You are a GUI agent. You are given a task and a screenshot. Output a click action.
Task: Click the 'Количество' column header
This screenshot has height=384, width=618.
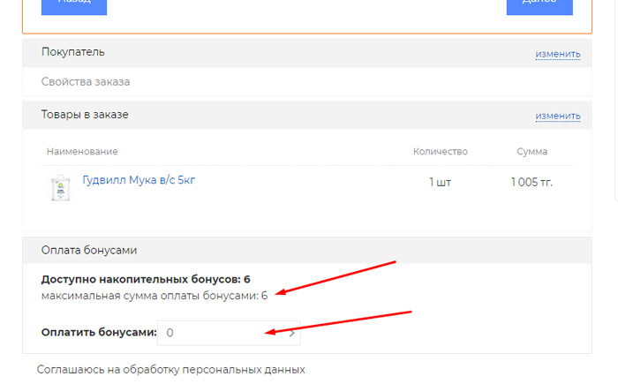point(440,152)
